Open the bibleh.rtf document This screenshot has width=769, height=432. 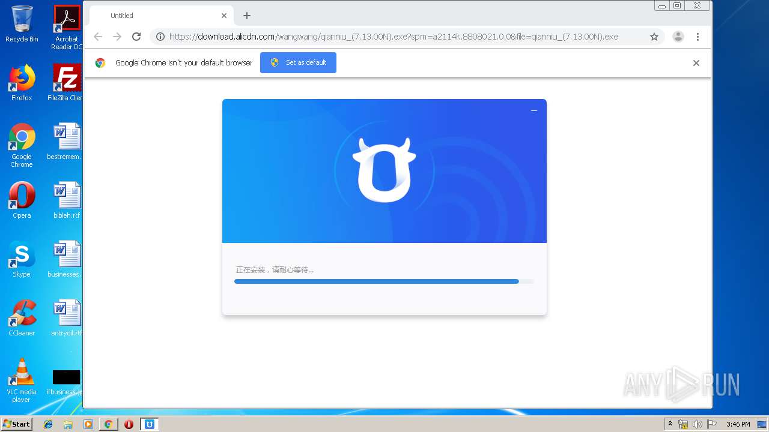point(67,200)
